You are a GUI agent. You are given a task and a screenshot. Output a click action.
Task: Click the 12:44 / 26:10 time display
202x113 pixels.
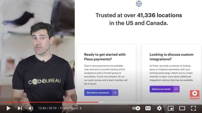[47, 108]
